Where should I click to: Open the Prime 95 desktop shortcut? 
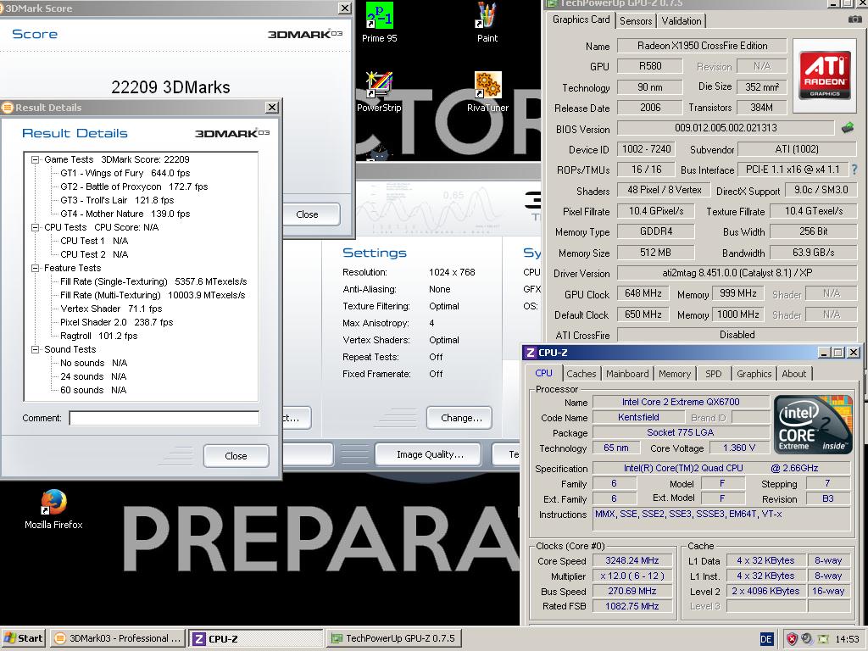click(x=379, y=22)
